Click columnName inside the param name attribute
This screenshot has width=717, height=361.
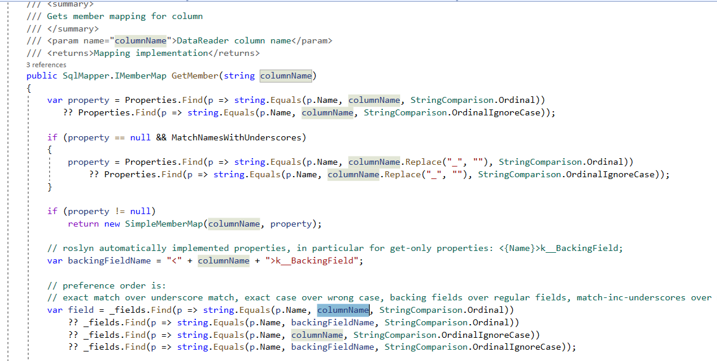pos(141,40)
